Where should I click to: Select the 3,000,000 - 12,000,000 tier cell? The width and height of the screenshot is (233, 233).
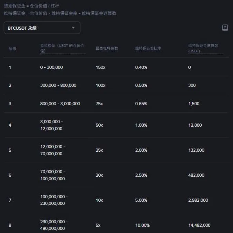click(52, 125)
